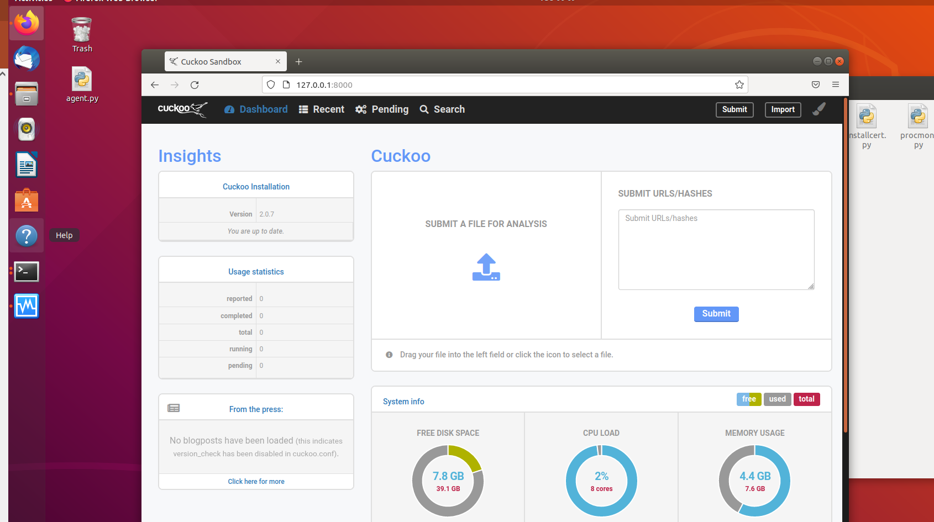This screenshot has width=934, height=522.
Task: Click the brush cleanup icon in Cuckoo navbar
Action: click(819, 109)
